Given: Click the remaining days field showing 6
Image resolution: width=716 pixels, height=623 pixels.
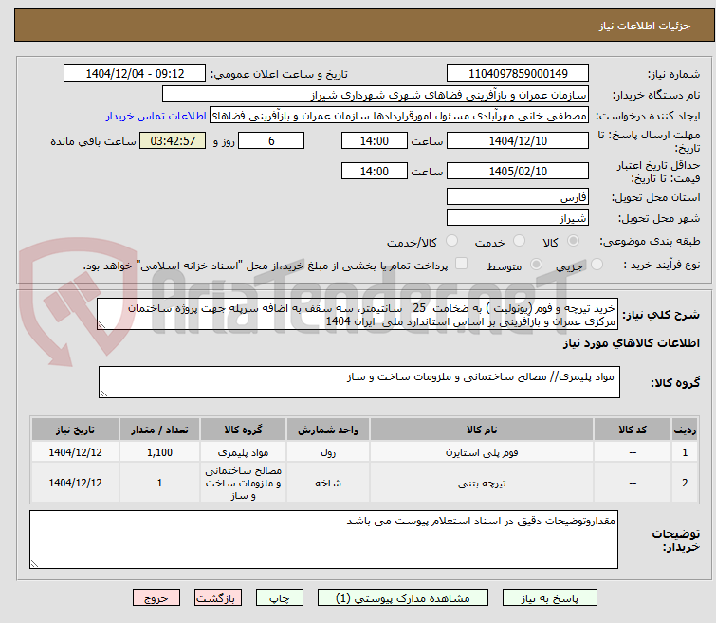Looking at the screenshot, I should click(x=271, y=140).
